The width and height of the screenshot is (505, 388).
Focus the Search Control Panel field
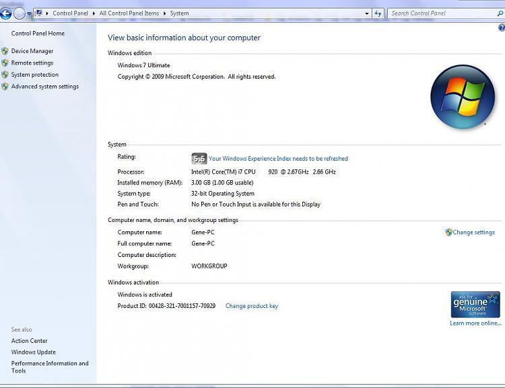pyautogui.click(x=442, y=13)
